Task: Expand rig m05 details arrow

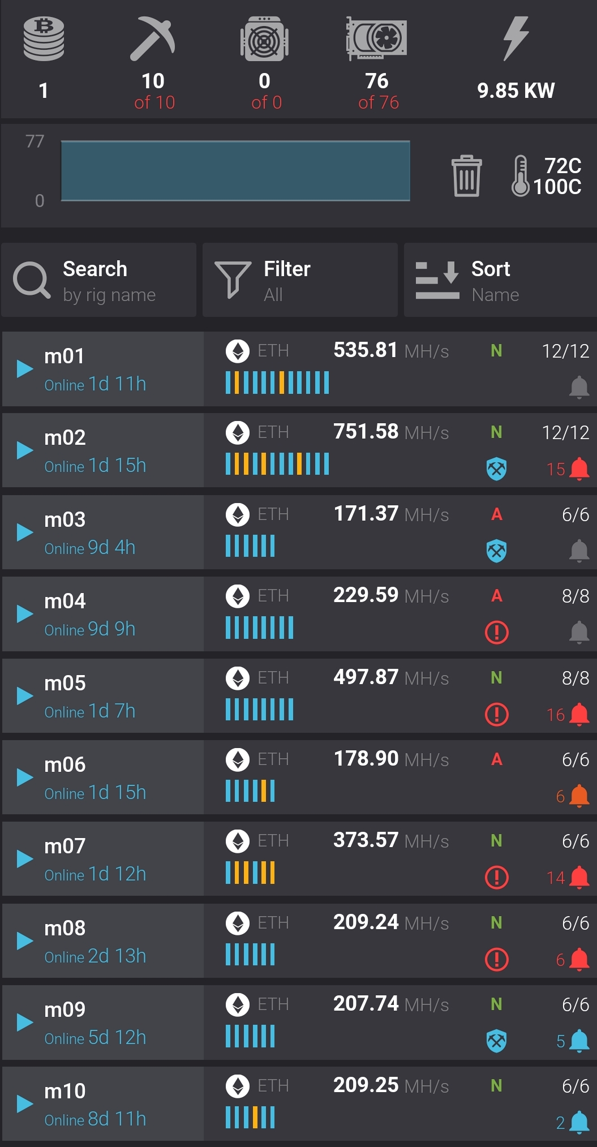Action: click(25, 695)
